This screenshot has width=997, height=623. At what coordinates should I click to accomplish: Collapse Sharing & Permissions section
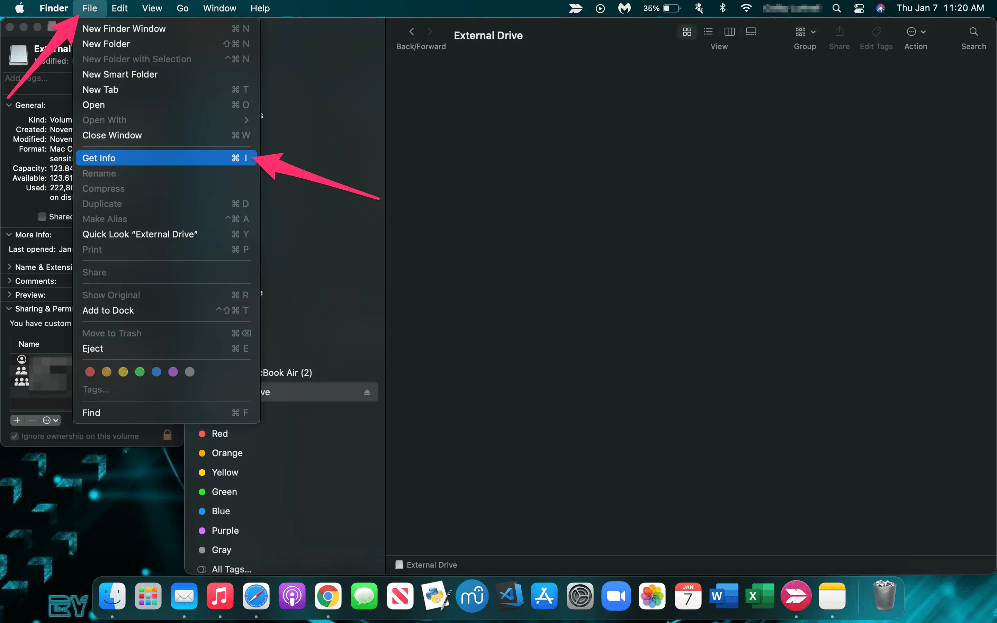(9, 309)
